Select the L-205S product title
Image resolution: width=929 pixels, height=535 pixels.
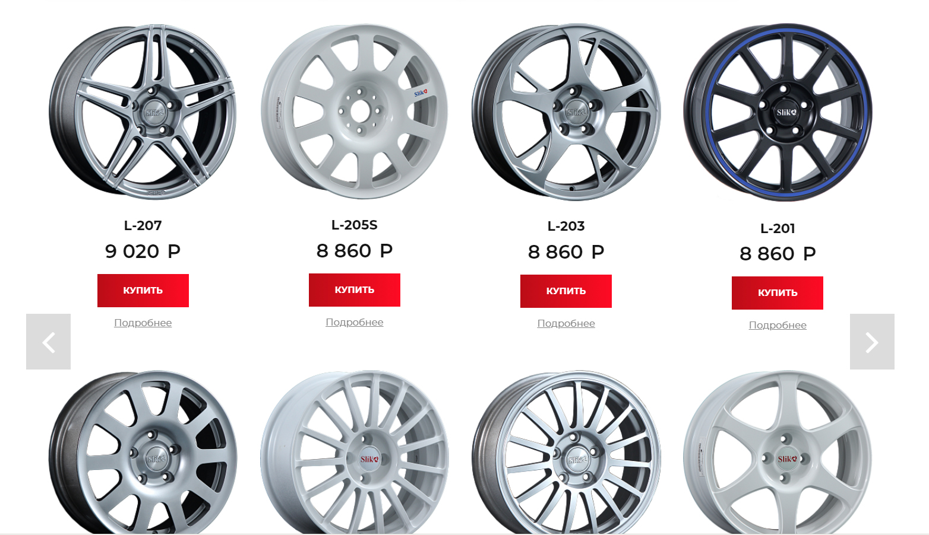pyautogui.click(x=355, y=225)
